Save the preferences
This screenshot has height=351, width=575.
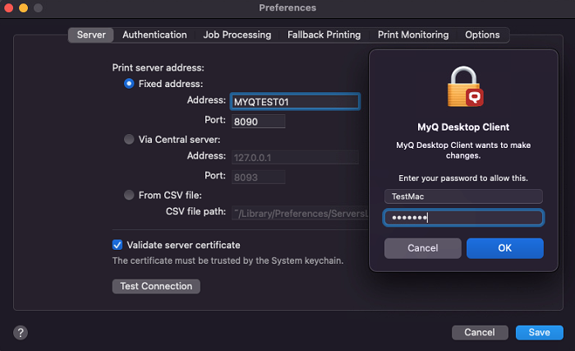pos(539,332)
